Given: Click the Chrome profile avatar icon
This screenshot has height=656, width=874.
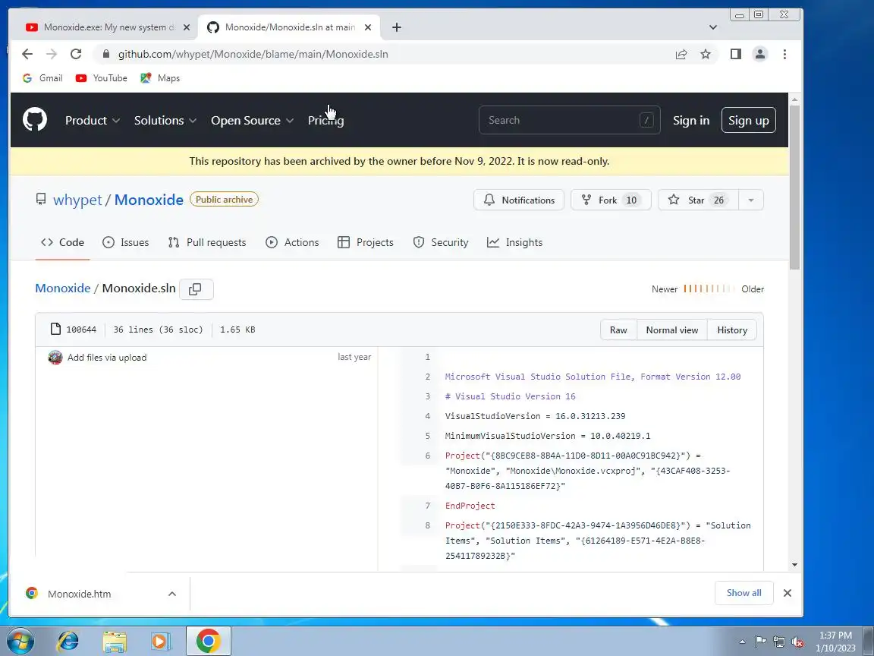Looking at the screenshot, I should (759, 54).
